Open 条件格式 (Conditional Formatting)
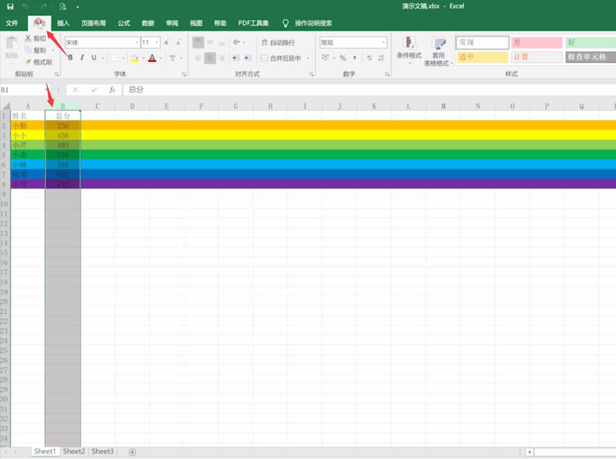The height and width of the screenshot is (459, 616). click(409, 51)
